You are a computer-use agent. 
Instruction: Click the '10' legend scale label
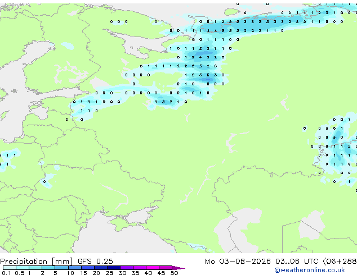(70, 273)
